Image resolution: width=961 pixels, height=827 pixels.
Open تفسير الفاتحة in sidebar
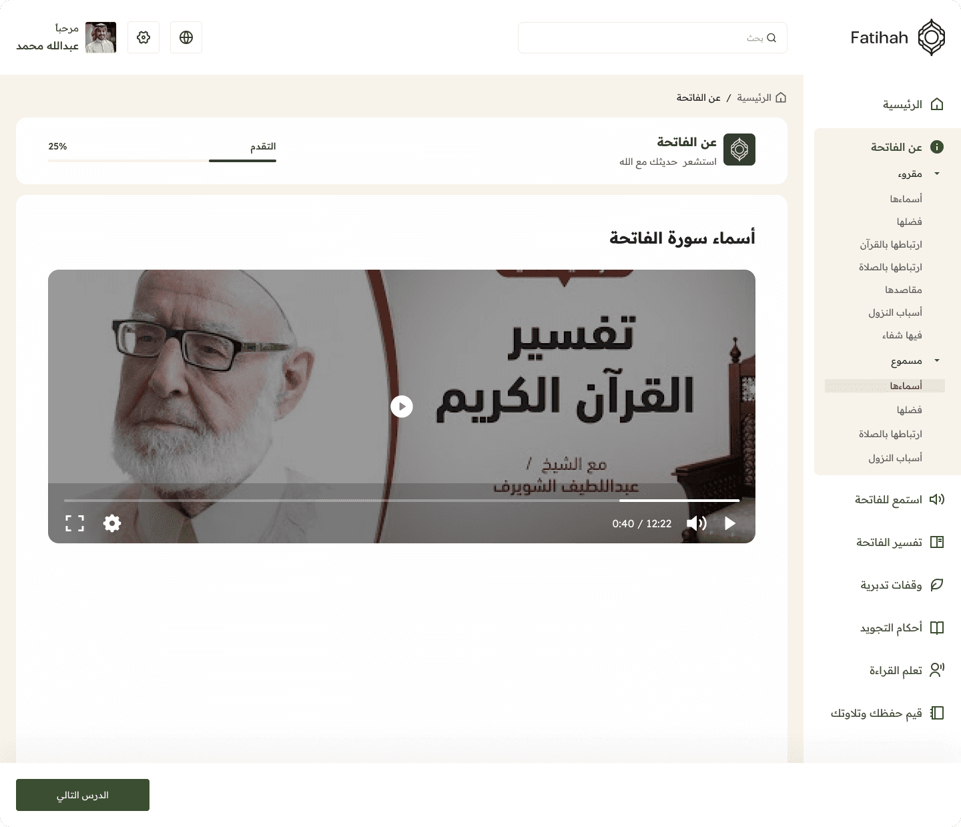(x=890, y=542)
